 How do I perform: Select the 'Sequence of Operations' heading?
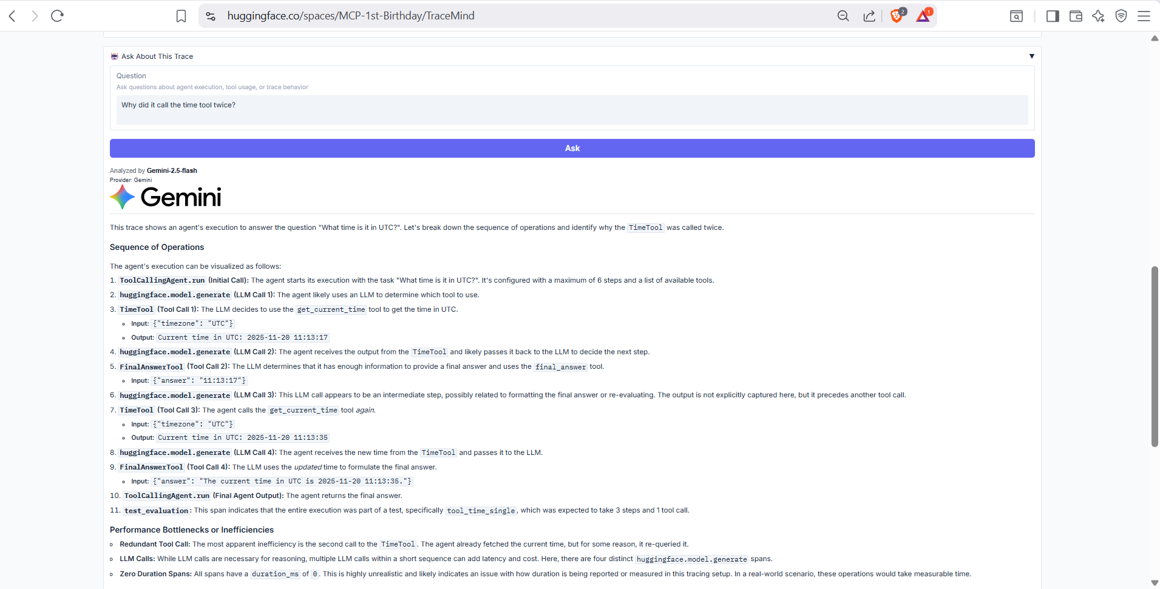pyautogui.click(x=157, y=247)
